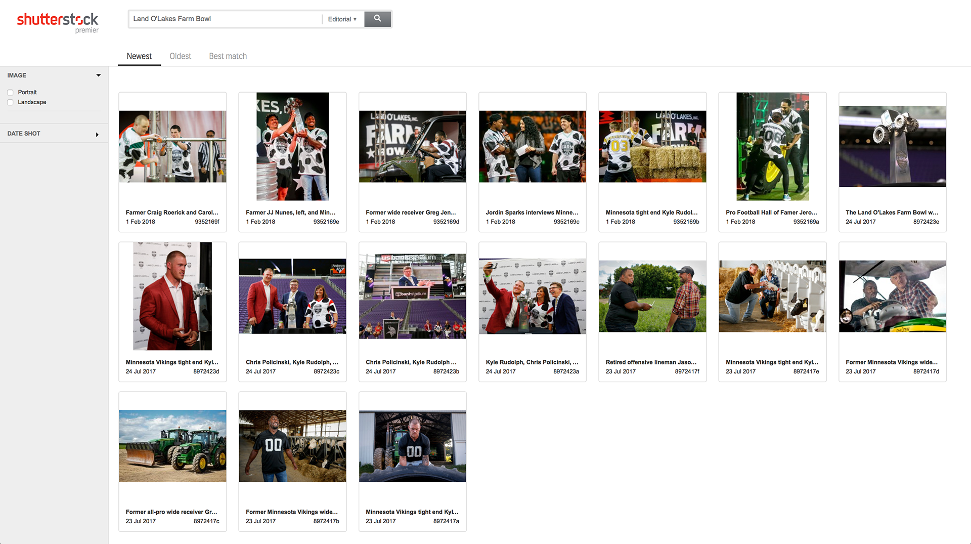
Task: Click caption 'Retired offensive lineman Jaso...'
Action: 651,362
